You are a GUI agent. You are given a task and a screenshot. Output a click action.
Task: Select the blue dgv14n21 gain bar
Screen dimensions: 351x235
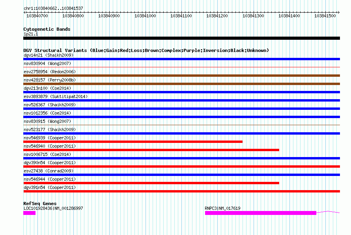pos(181,59)
